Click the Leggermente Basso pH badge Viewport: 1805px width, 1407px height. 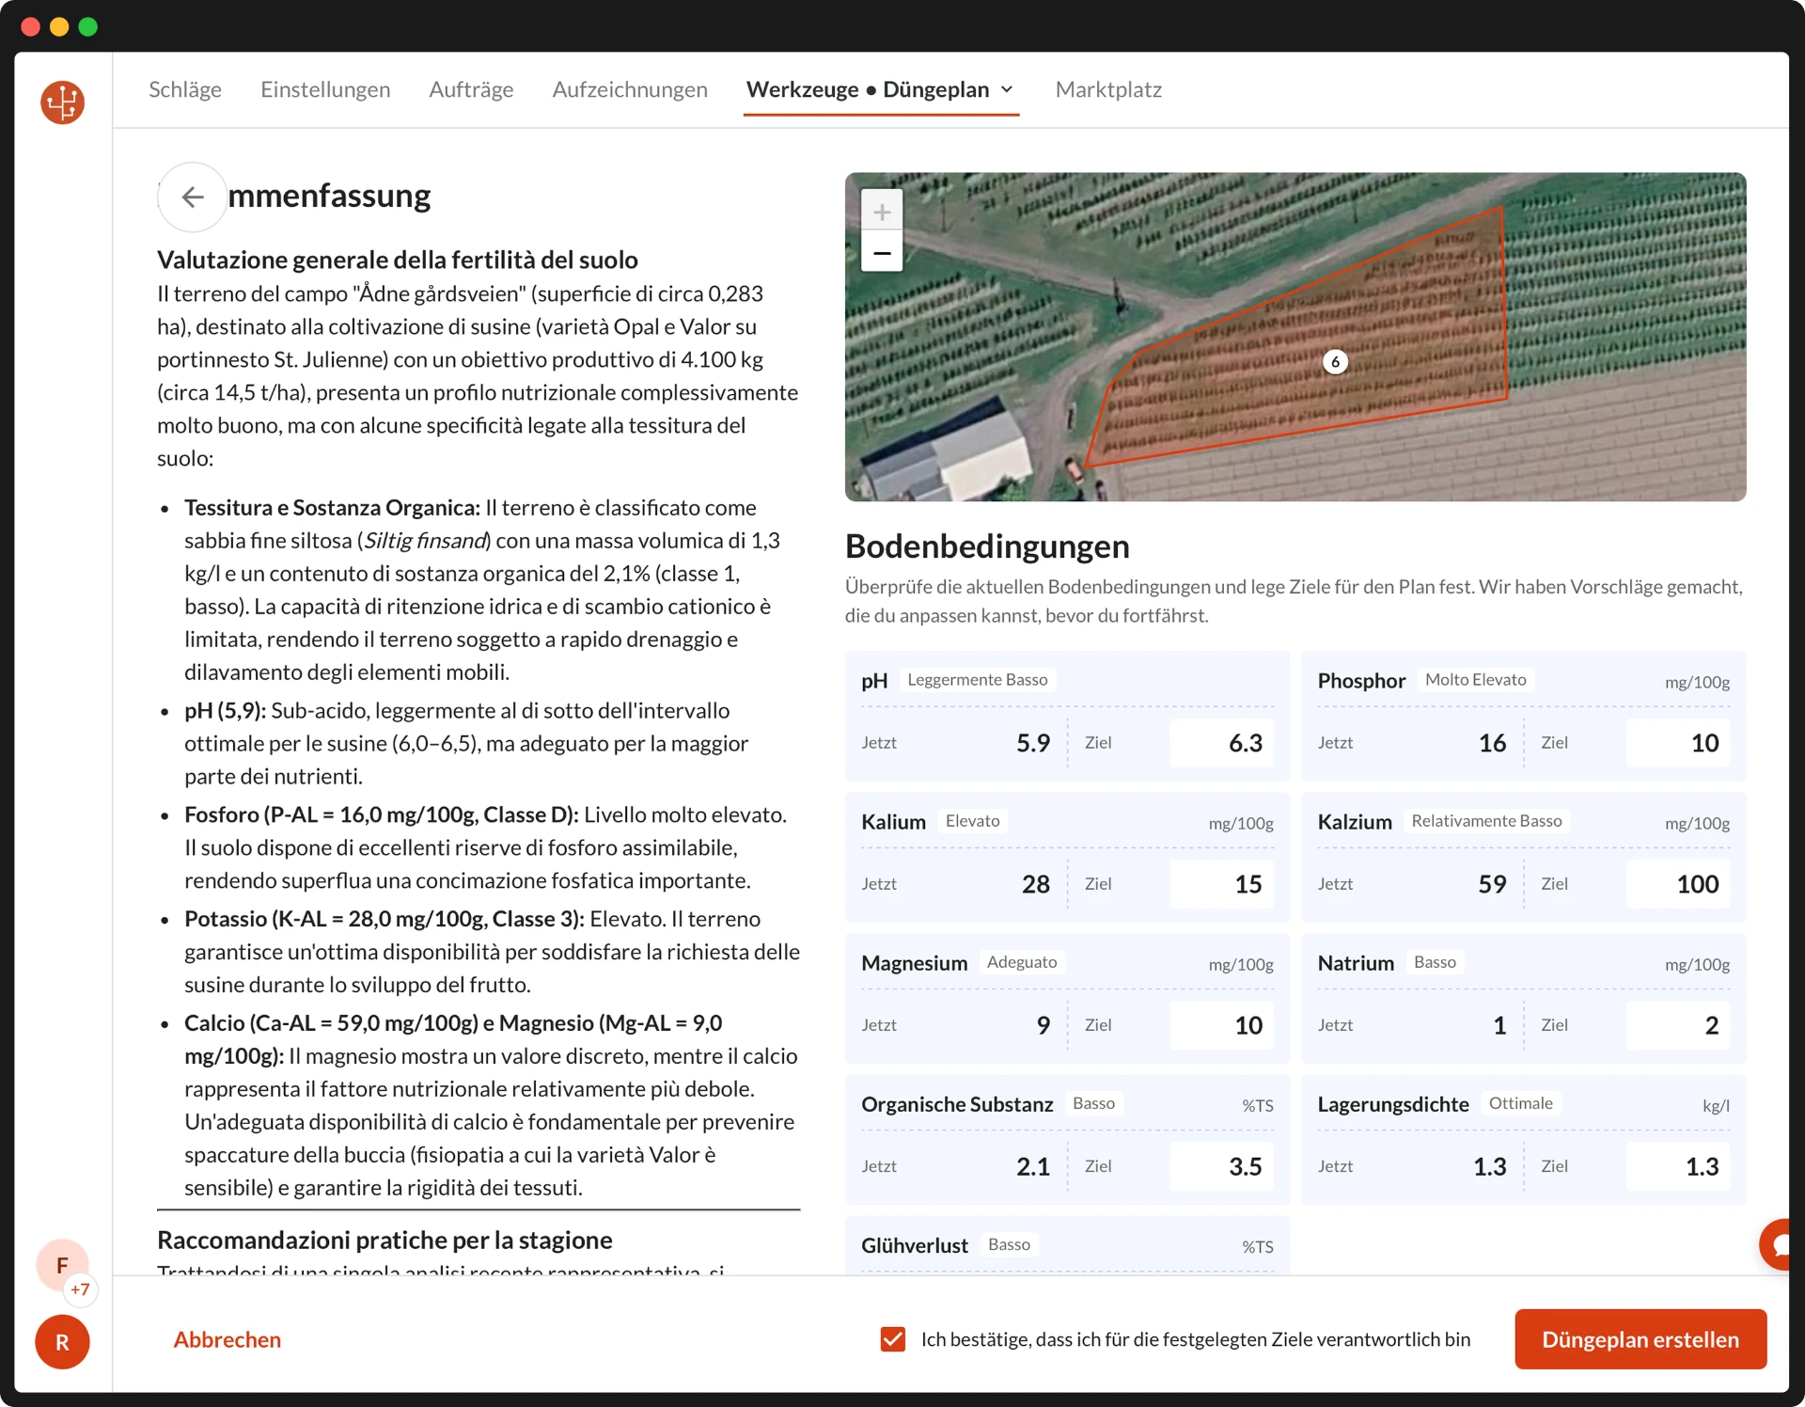pyautogui.click(x=977, y=680)
